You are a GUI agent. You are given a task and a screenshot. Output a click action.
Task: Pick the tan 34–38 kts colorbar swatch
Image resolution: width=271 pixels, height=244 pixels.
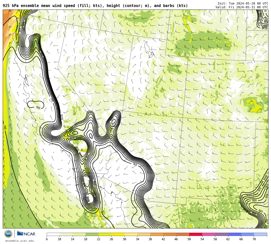click(x=144, y=234)
